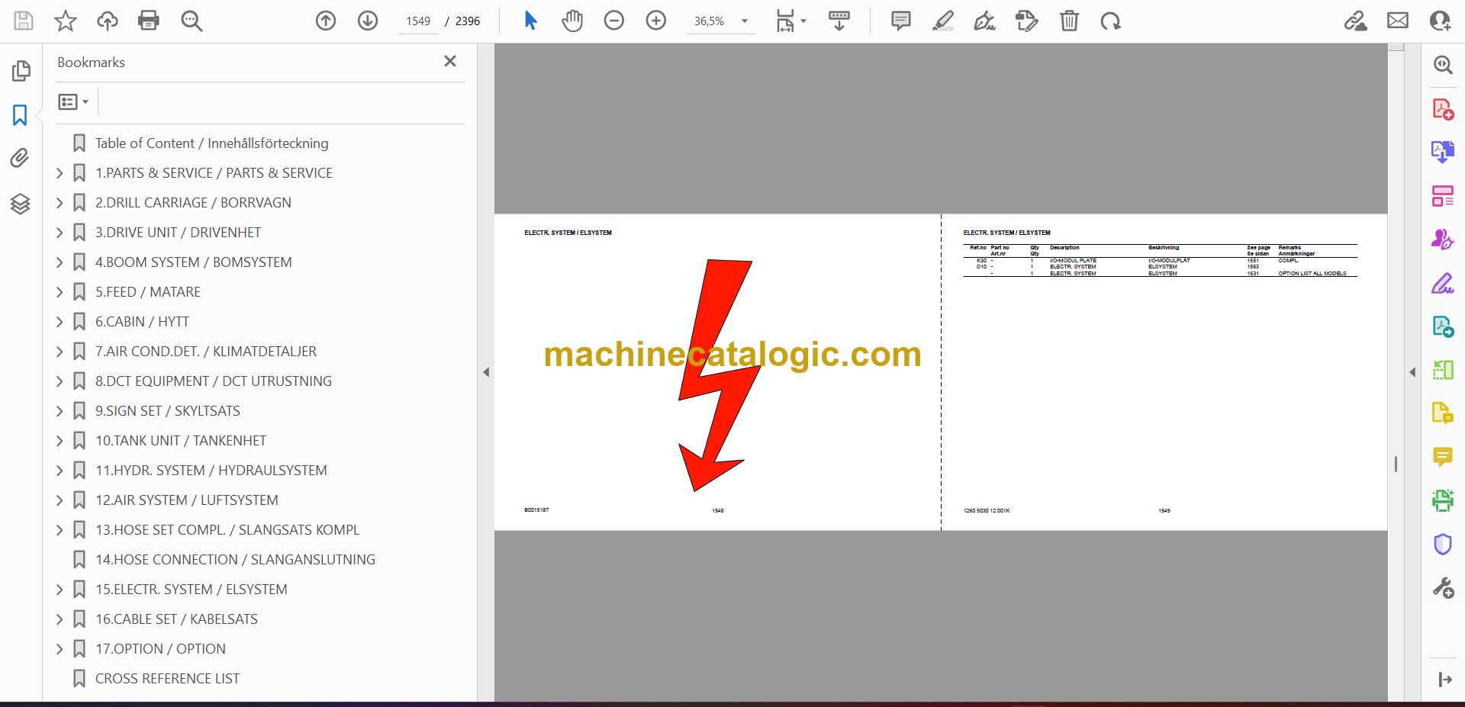Activate the hand pan tool

click(x=572, y=21)
